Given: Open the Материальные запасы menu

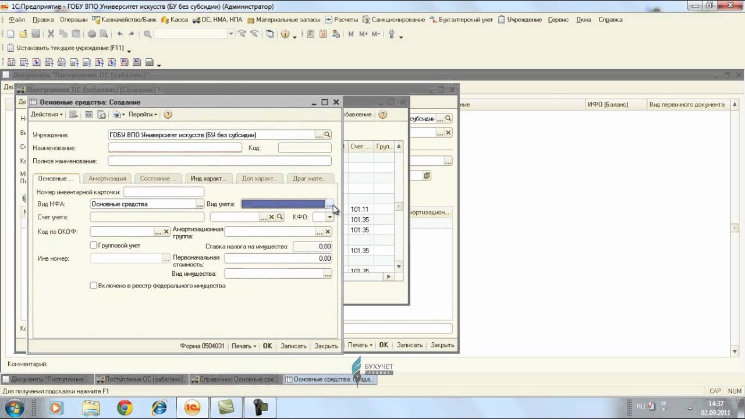Looking at the screenshot, I should [x=284, y=19].
